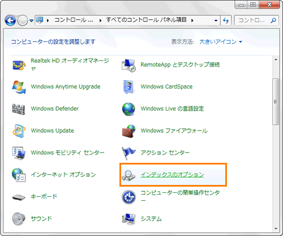Click the Indexing Options magnifier icon
The image size is (283, 236).
(128, 175)
